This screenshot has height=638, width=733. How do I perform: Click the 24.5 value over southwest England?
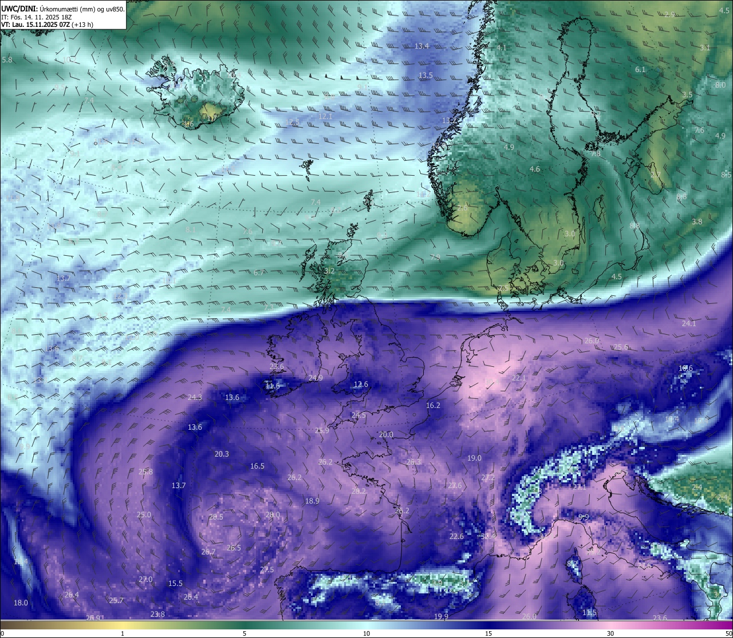[x=358, y=415]
